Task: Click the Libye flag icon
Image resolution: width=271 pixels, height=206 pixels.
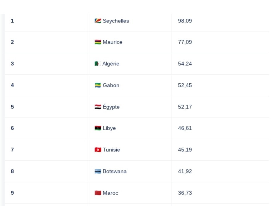Action: 98,128
